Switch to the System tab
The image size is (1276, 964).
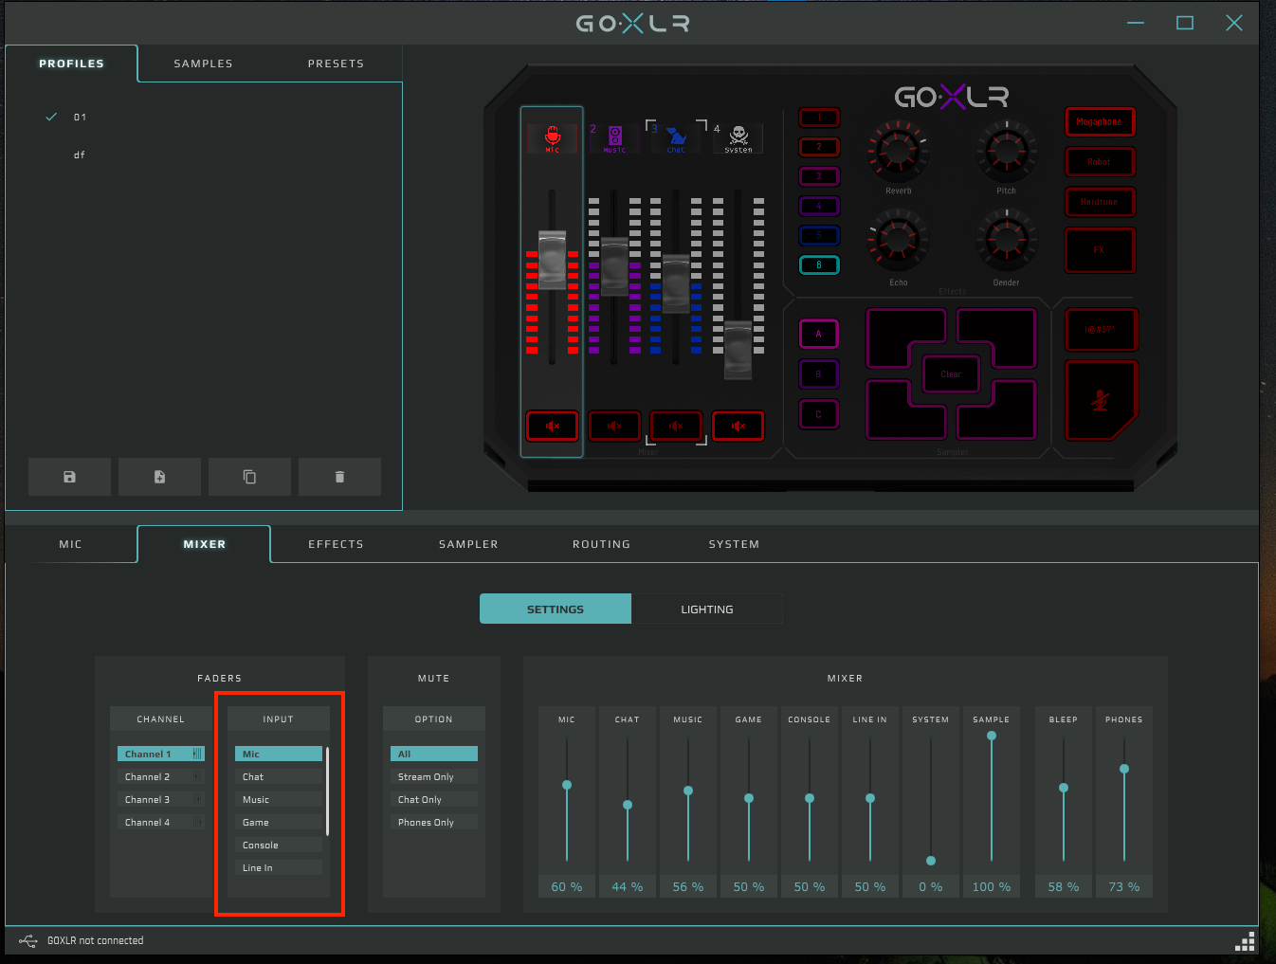pos(734,544)
